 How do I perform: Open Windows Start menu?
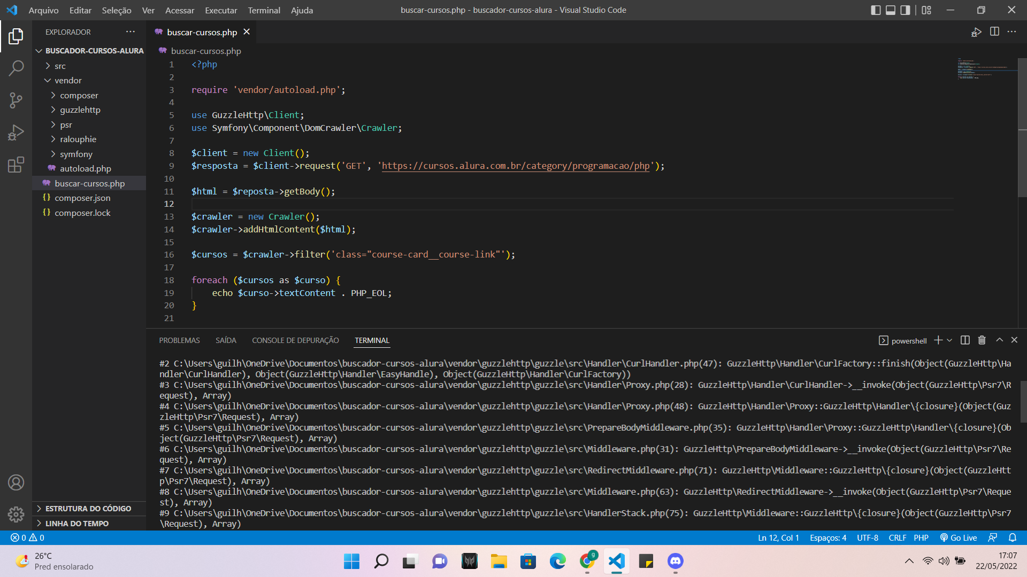tap(352, 561)
